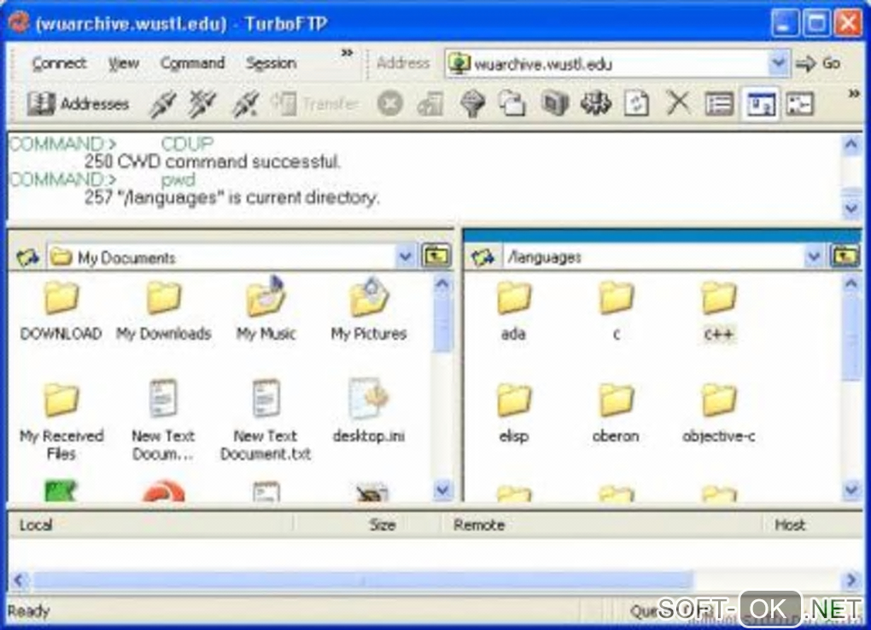Select the remote objective-c folder
This screenshot has height=630, width=871.
tap(719, 413)
